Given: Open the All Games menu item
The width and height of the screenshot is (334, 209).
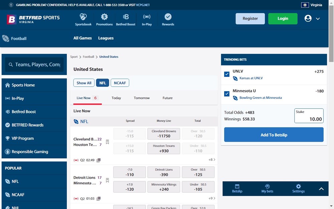Looking at the screenshot, I should (x=82, y=38).
